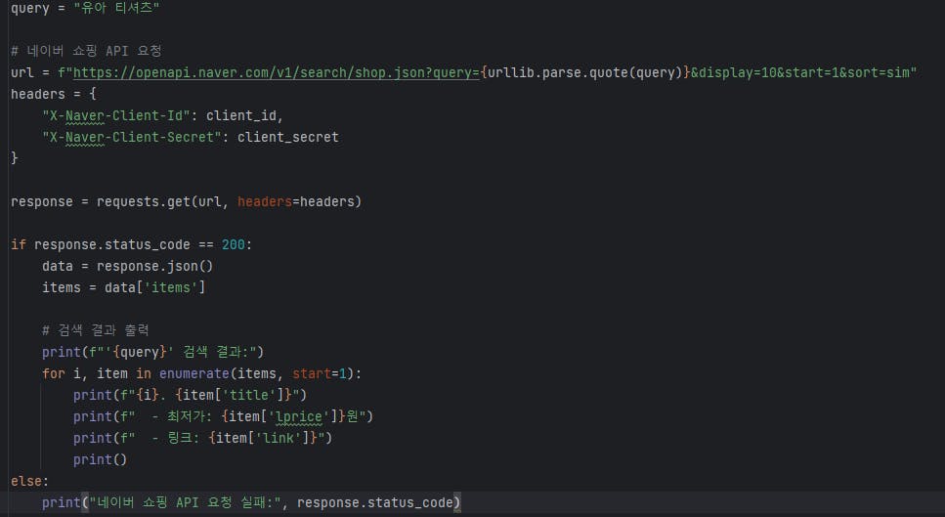Click the "# 검색 결과 출력" comment
945x517 pixels.
tap(95, 330)
